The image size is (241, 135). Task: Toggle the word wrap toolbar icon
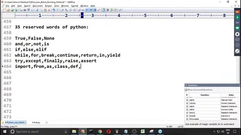tap(87, 10)
